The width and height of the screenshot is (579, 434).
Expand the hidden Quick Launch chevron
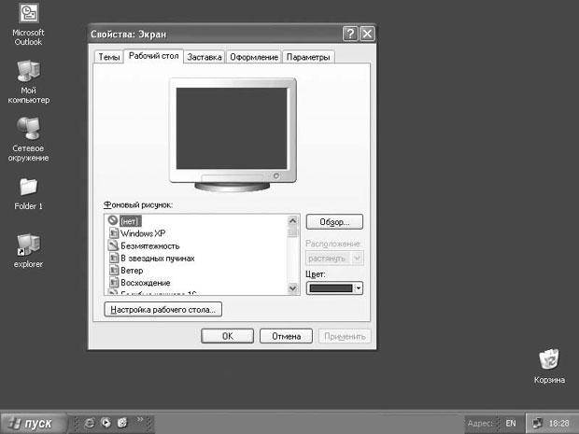tap(141, 421)
